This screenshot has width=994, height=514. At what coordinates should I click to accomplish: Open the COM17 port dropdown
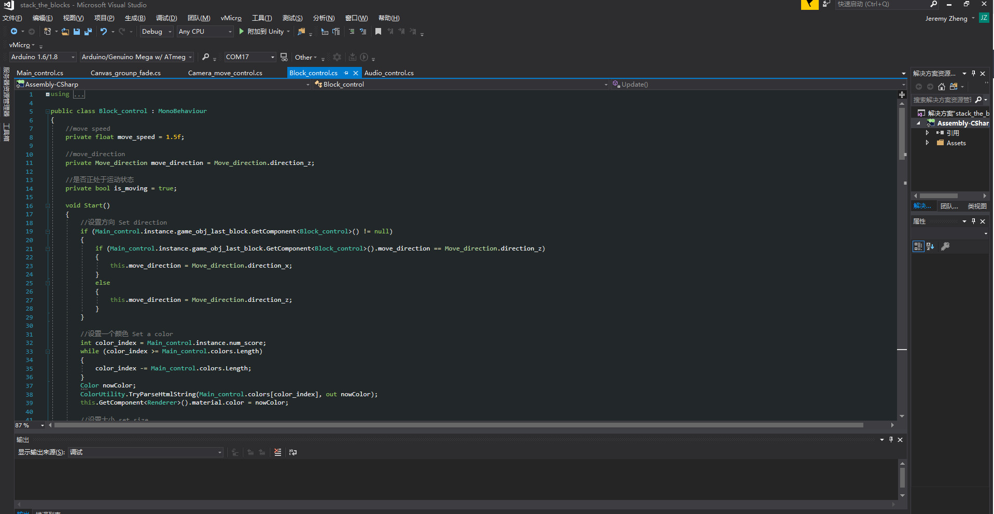(x=272, y=57)
